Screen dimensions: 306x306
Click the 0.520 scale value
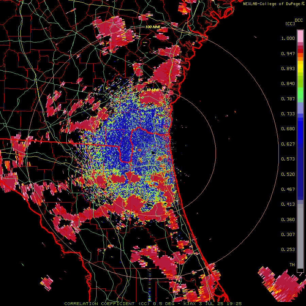tap(288, 174)
